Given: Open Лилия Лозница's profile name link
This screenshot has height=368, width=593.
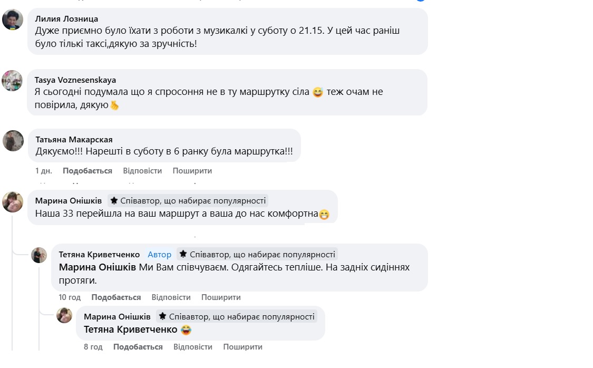Looking at the screenshot, I should tap(66, 19).
